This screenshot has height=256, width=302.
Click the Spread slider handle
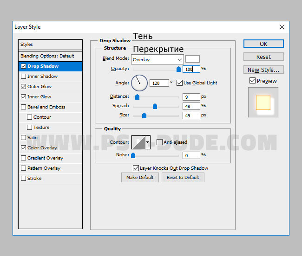(155, 106)
